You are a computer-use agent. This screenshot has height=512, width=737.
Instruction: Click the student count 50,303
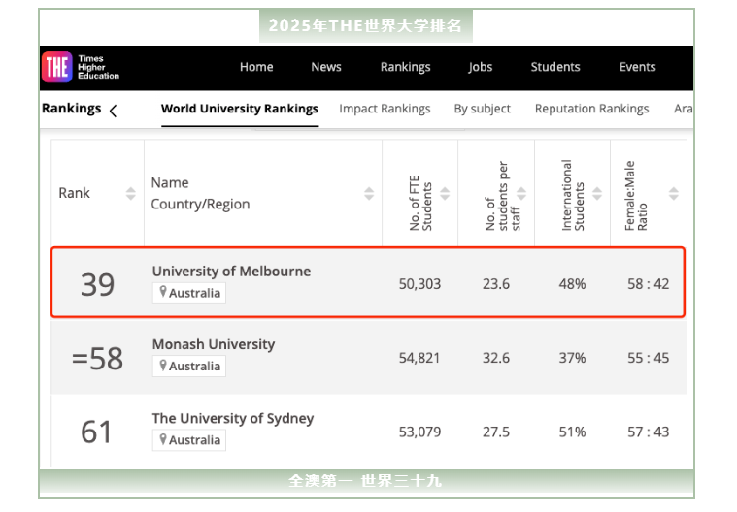point(419,284)
